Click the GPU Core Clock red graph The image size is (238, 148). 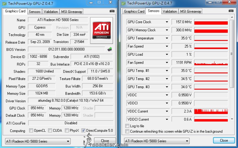click(211, 22)
